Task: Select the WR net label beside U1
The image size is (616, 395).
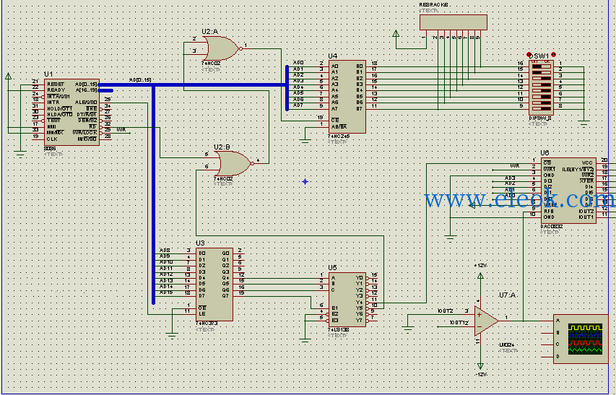Action: (121, 130)
